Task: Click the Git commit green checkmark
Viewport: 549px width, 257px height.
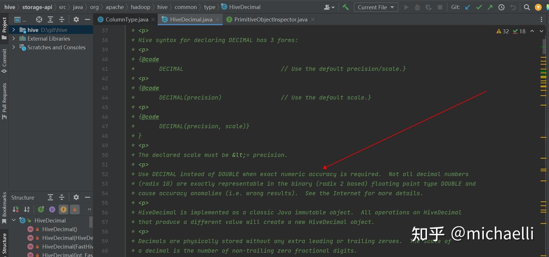Action: coord(479,7)
